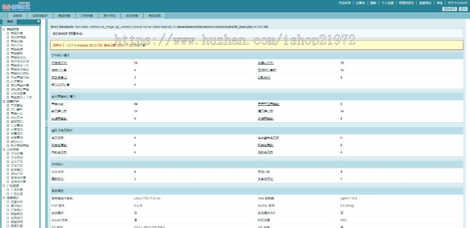Viewport: 470px width, 228px height.
Task: Switch to the 订单列表 tab in navigation bar
Action: (87, 16)
